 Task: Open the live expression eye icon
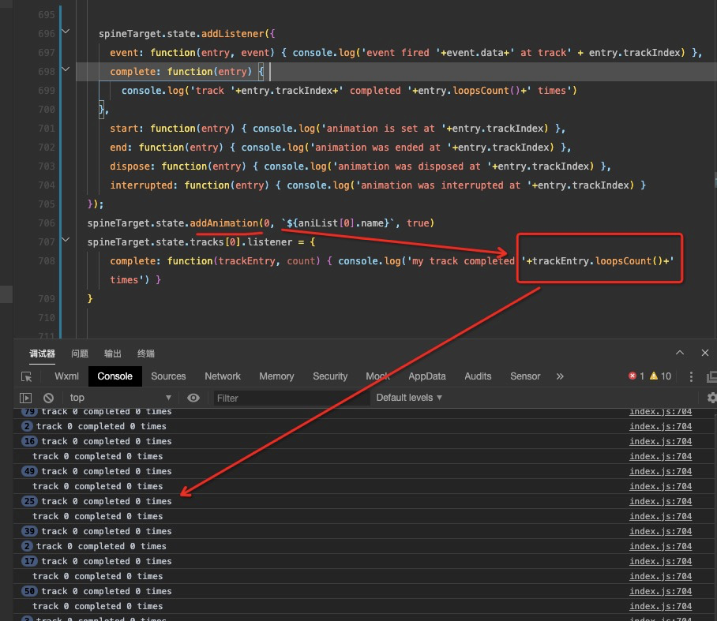193,398
